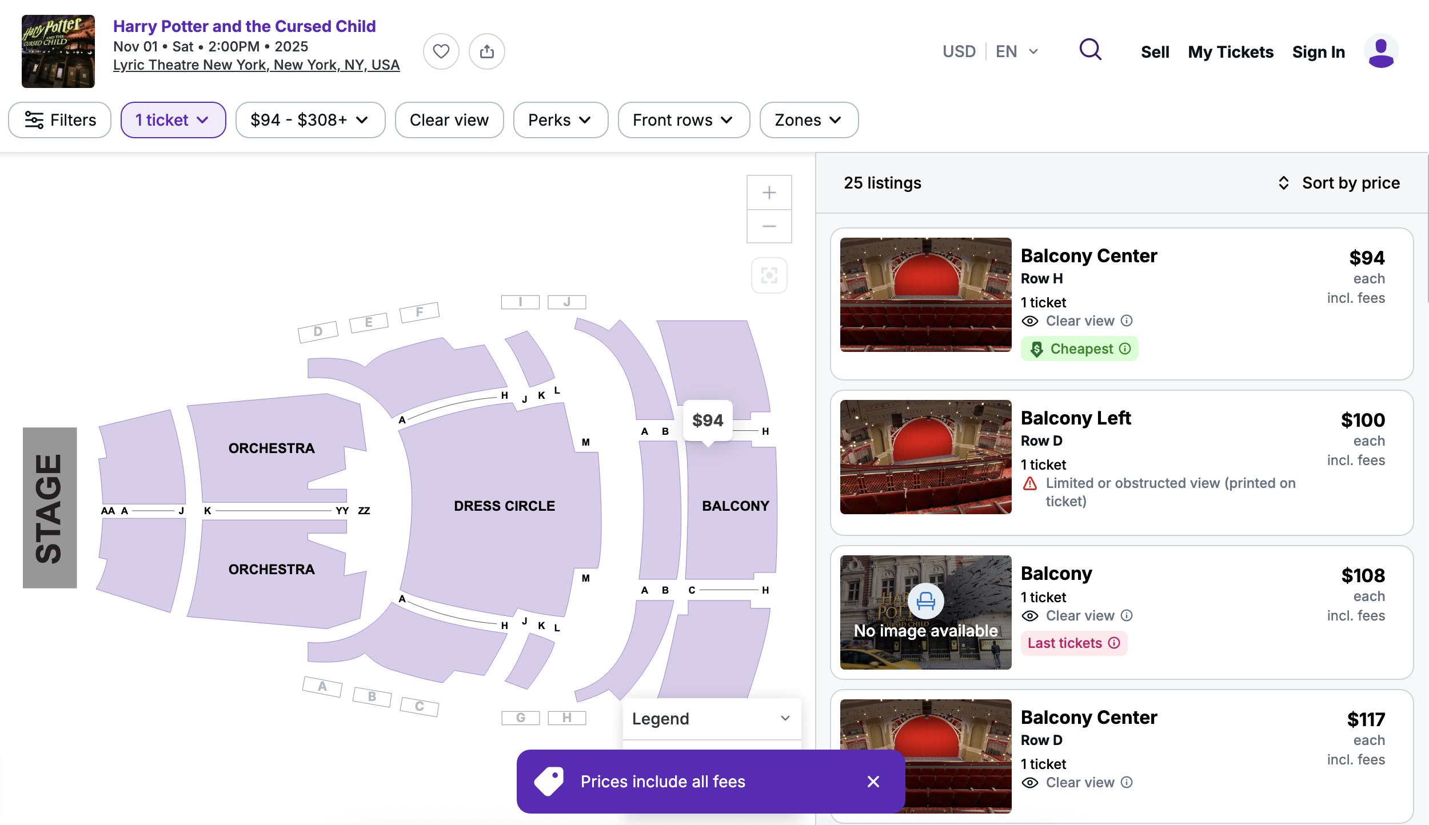The width and height of the screenshot is (1429, 825).
Task: Select the $108 Balcony listing title
Action: [x=1056, y=573]
